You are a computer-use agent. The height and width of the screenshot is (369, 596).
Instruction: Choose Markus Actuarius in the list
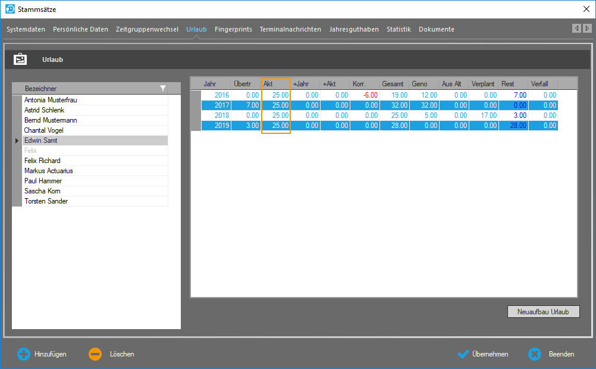(48, 171)
